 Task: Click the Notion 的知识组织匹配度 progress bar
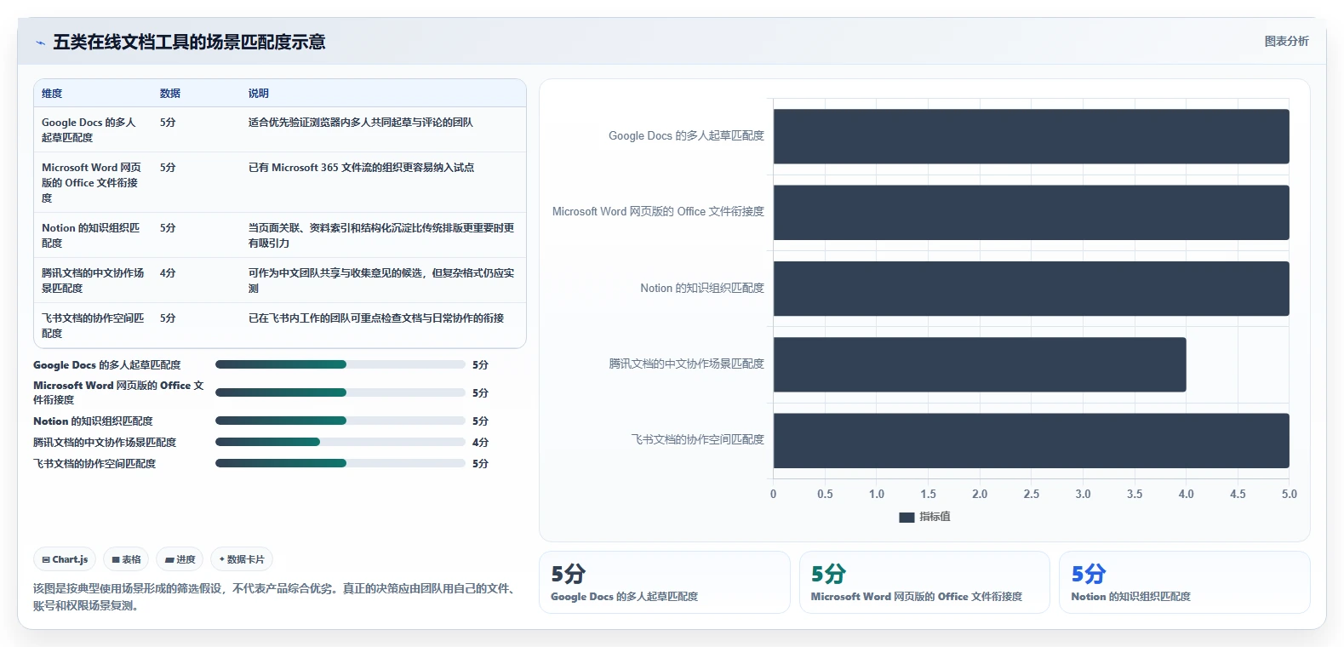(x=340, y=421)
